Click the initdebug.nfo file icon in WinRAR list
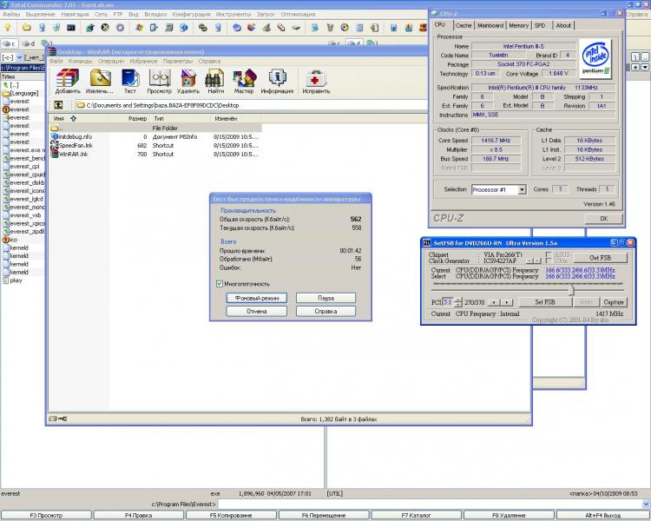Screen dimensions: 651x521 tap(55, 136)
